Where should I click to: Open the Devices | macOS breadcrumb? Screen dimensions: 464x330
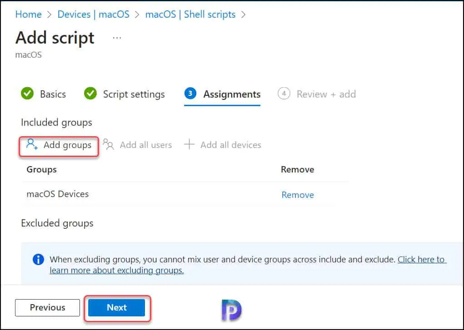94,14
